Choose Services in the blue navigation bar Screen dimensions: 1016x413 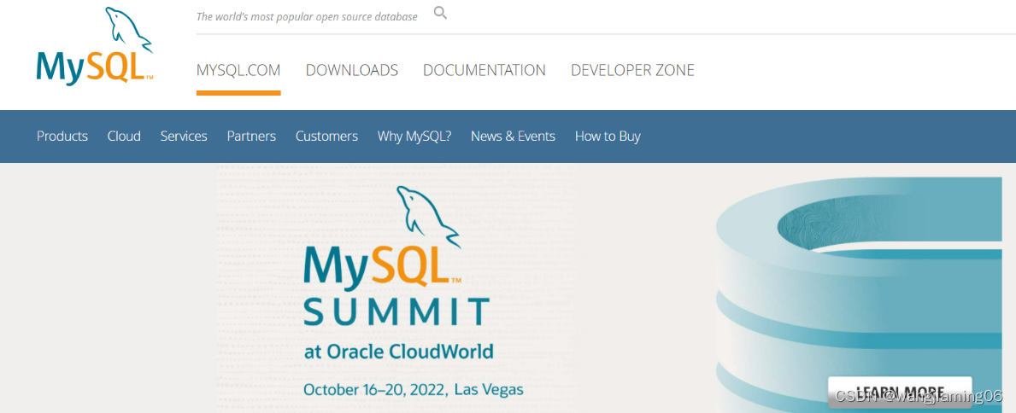(x=184, y=136)
